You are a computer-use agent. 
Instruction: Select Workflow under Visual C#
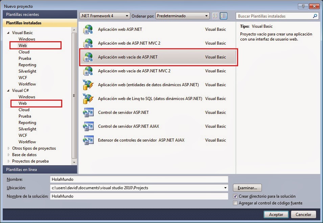(27, 142)
